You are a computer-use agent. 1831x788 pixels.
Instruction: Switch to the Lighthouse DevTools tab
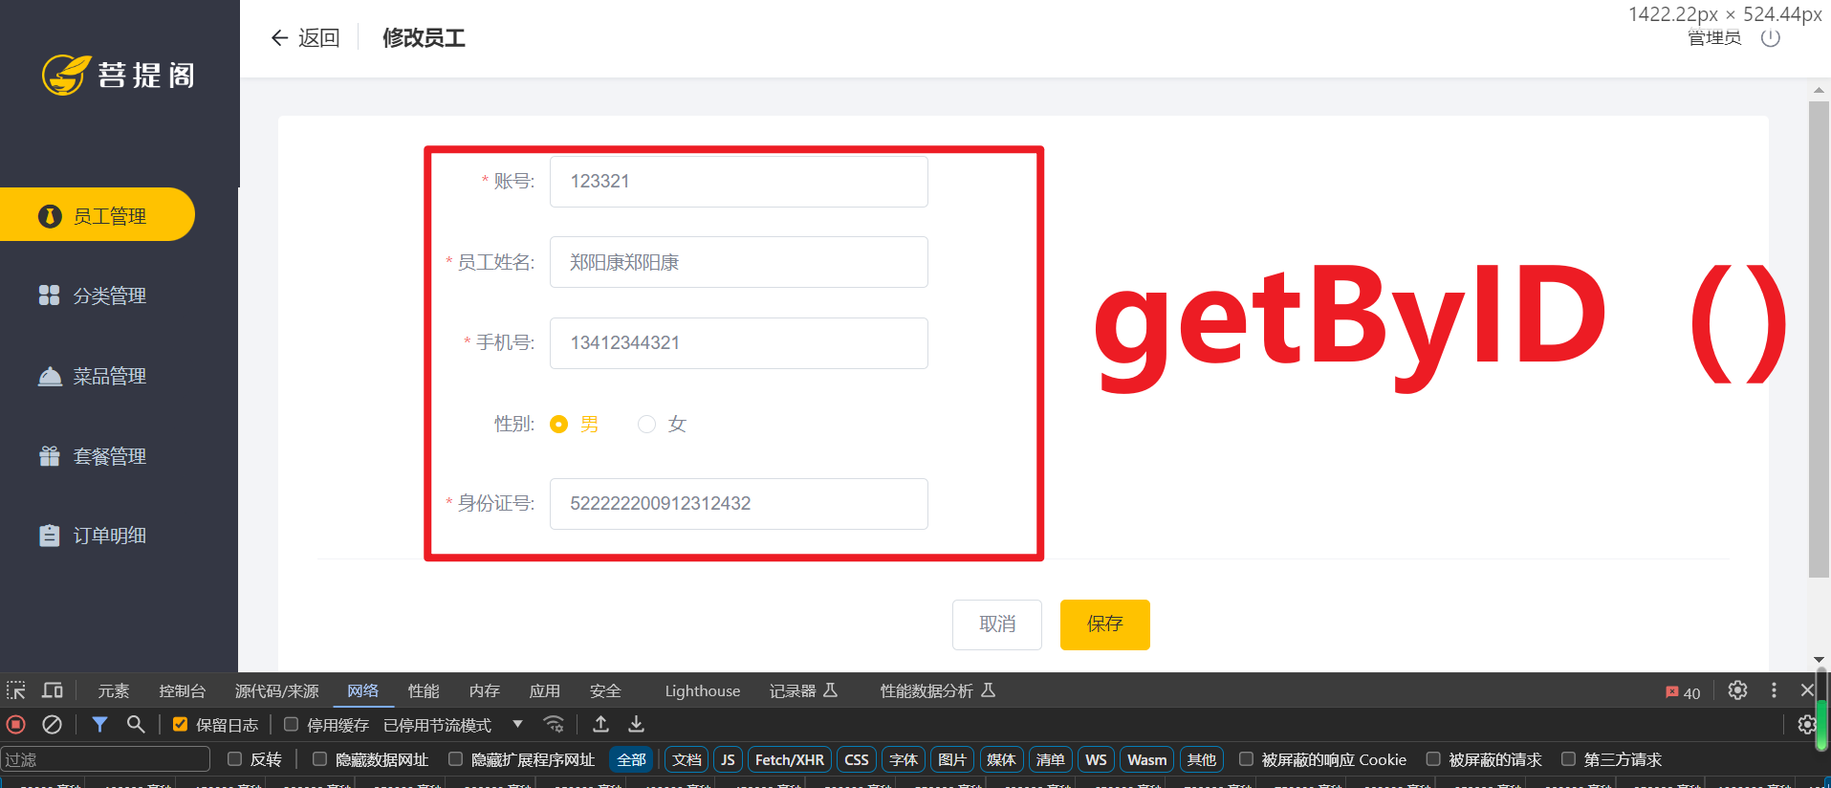pos(702,690)
